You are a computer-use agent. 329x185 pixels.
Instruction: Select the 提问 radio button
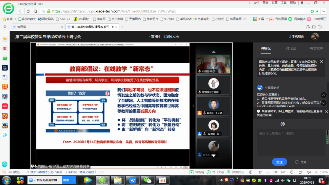point(297,162)
